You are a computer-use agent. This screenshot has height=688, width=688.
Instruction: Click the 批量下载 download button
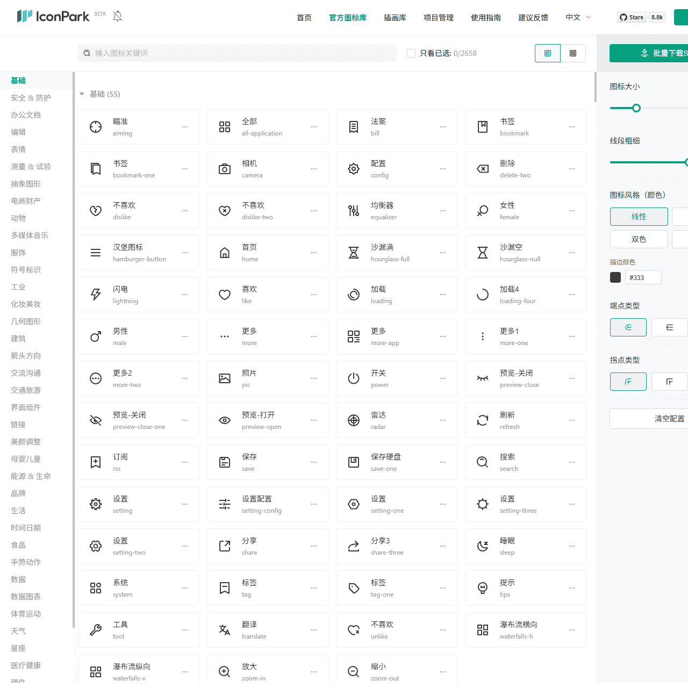click(x=664, y=53)
